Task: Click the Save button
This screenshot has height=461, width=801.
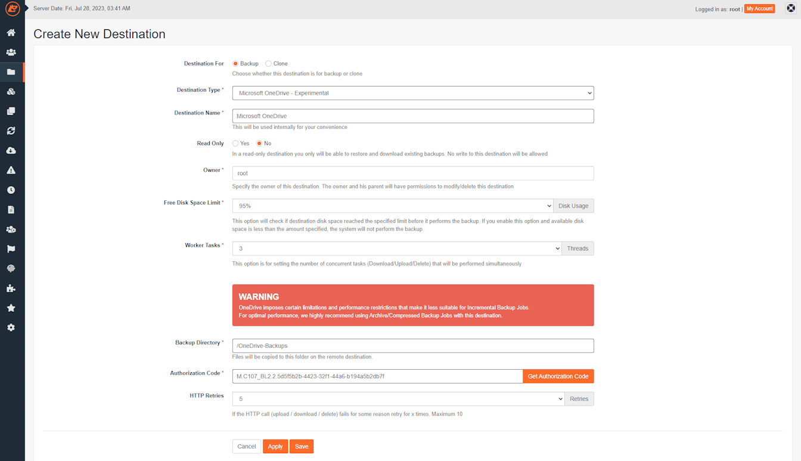Action: [x=302, y=447]
